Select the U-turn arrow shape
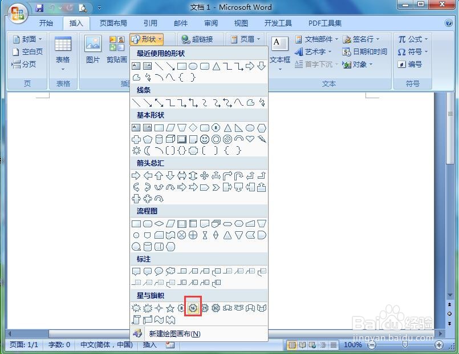The width and height of the screenshot is (459, 354). 238,175
